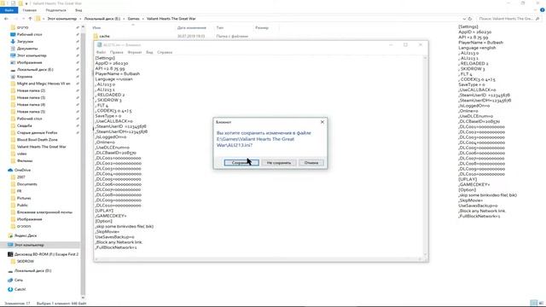Select Старые данные Firefox folder
This screenshot has height=307, width=546.
[37, 133]
